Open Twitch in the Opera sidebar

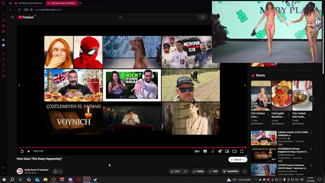(x=3, y=45)
